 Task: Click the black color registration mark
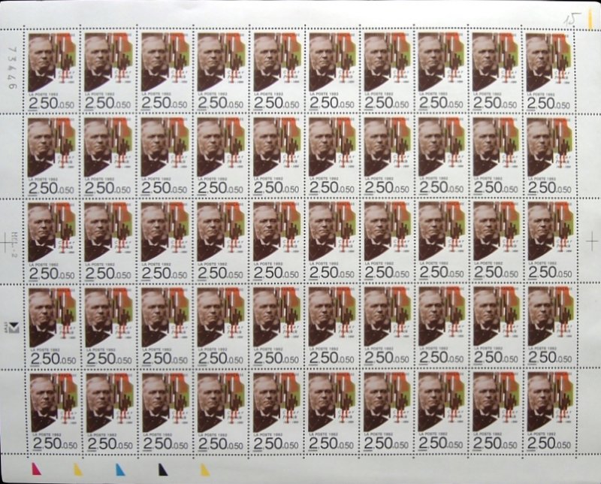tap(162, 470)
